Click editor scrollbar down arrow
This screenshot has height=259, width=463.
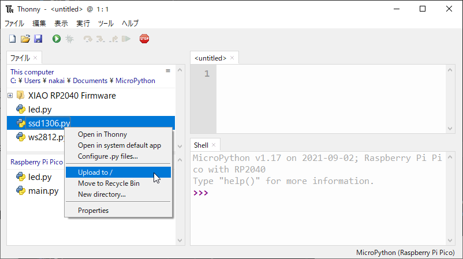click(x=450, y=129)
